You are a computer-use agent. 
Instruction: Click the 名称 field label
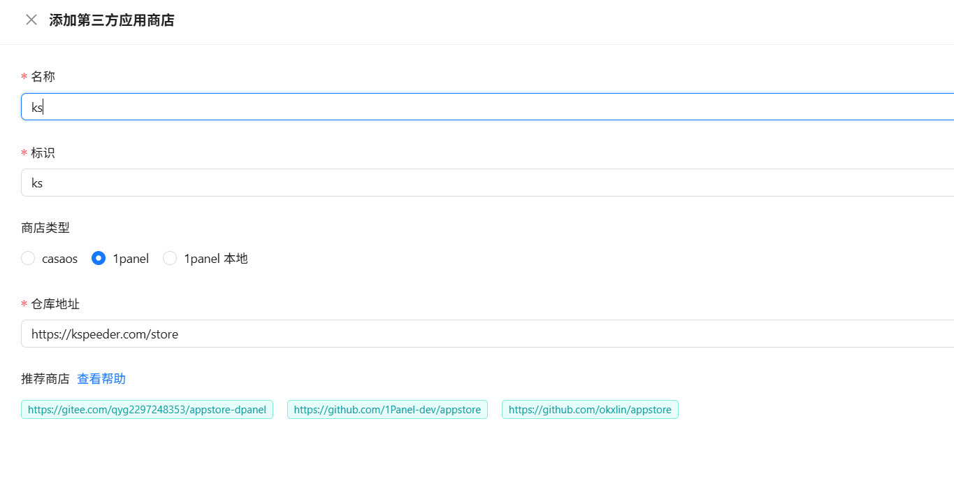point(43,77)
